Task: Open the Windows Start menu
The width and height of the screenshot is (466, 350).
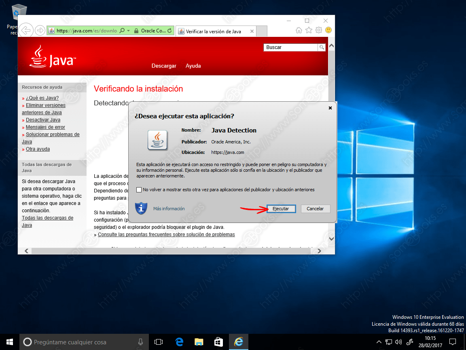Action: 10,342
